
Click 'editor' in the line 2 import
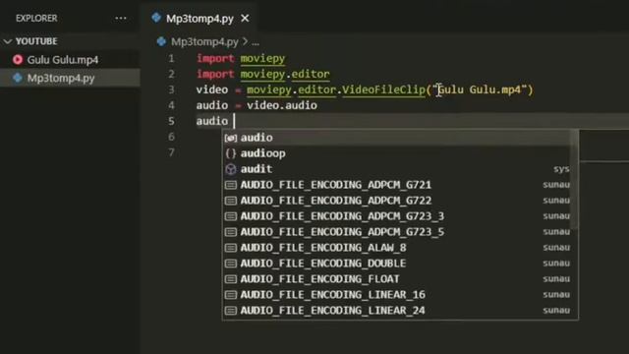tap(311, 75)
